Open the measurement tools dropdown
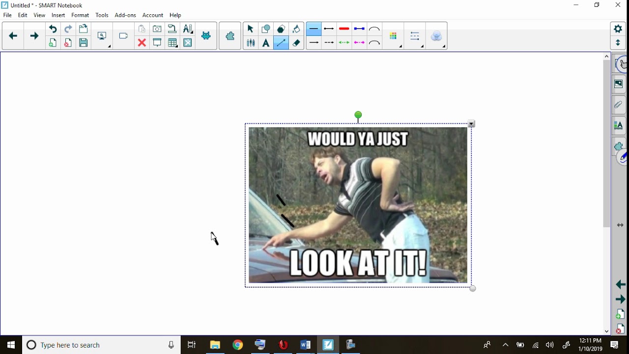 coord(188,29)
